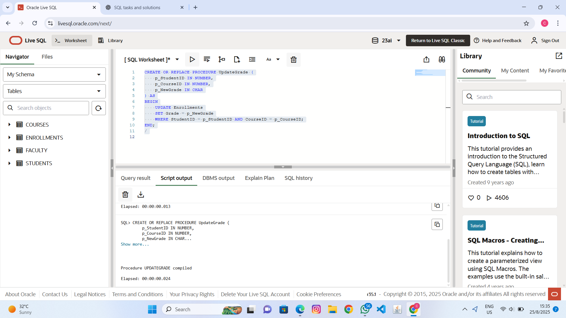Run the SQL statement with play icon
The width and height of the screenshot is (566, 318).
coord(192,59)
